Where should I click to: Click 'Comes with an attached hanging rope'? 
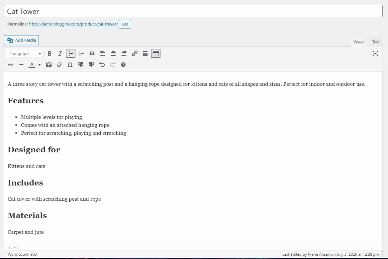tap(65, 125)
